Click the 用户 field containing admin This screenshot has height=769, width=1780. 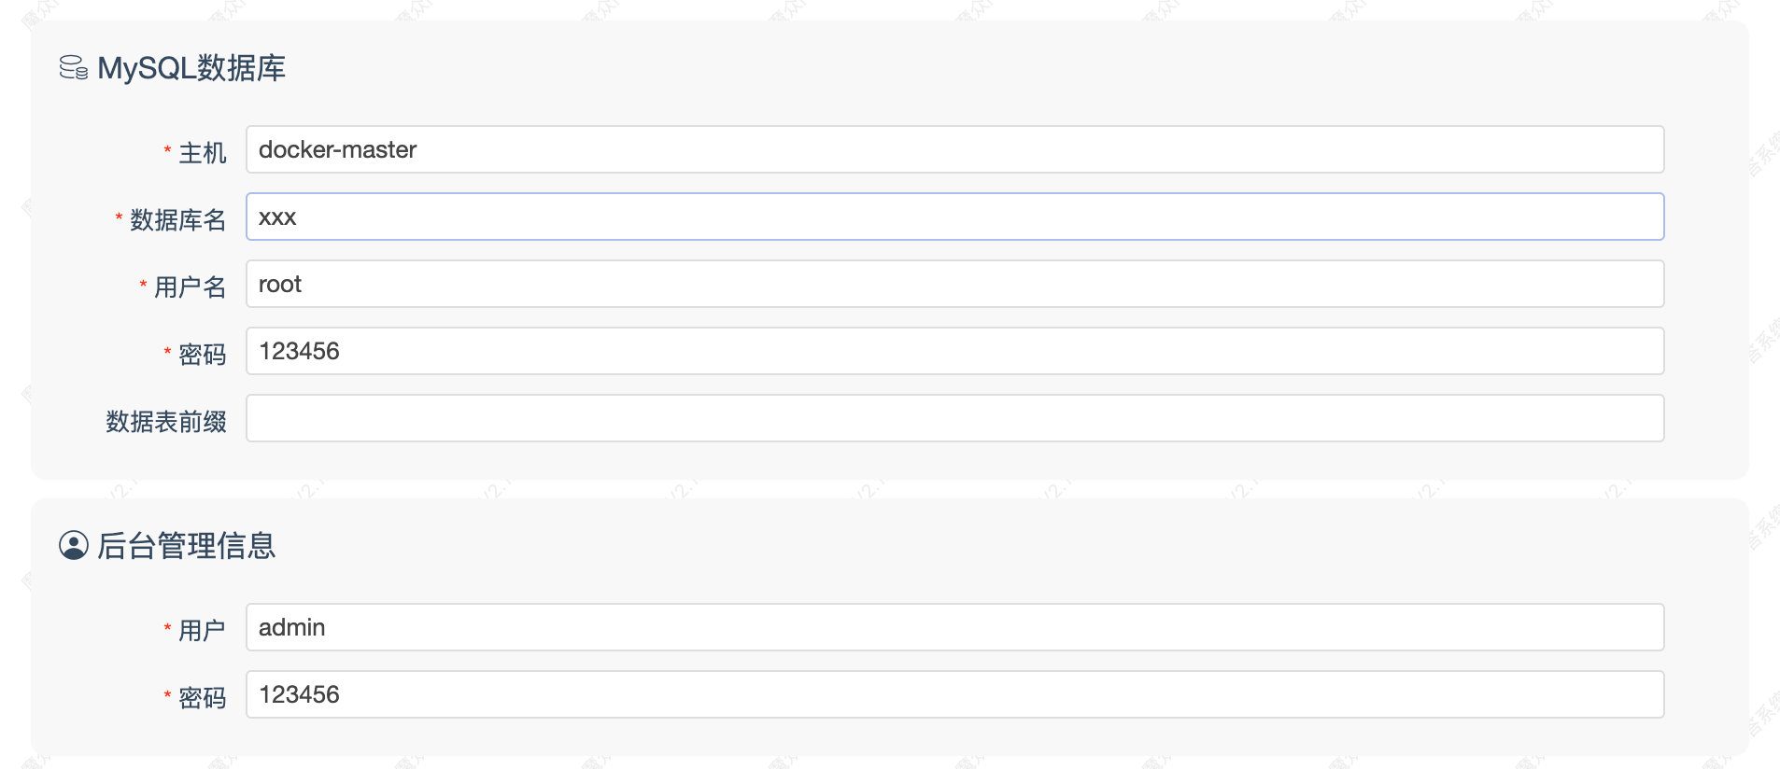click(954, 627)
